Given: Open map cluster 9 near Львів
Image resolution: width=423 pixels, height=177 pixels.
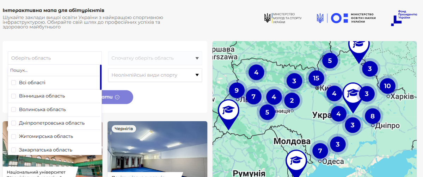Looking at the screenshot, I should coord(237,90).
